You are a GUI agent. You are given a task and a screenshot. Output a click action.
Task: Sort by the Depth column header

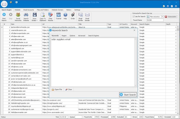click(171, 24)
